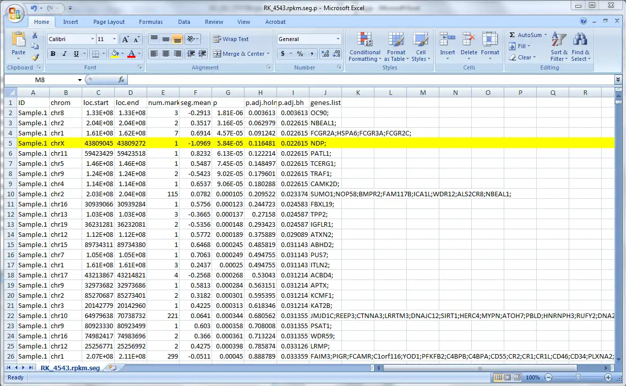Toggle Bold formatting
The image size is (626, 386).
pyautogui.click(x=53, y=54)
